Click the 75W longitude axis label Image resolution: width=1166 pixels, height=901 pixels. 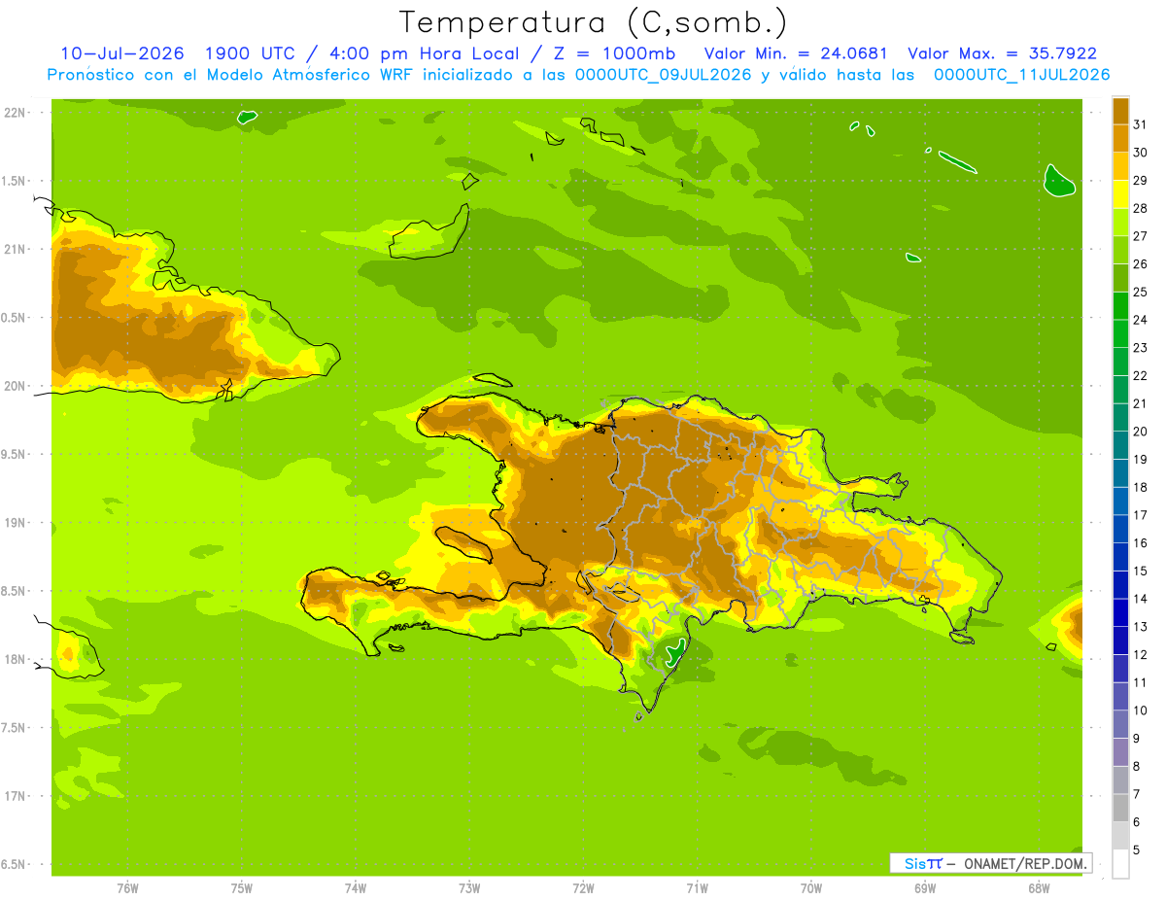pyautogui.click(x=241, y=888)
